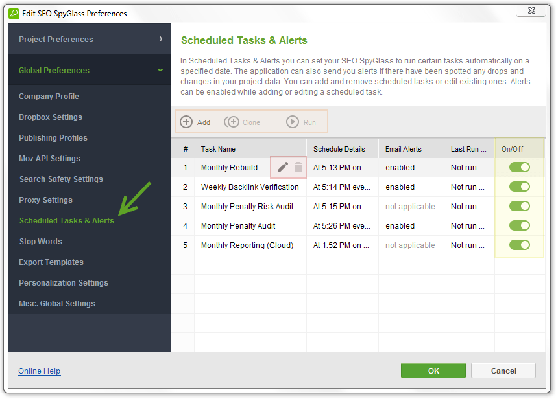Open Proxy Settings in sidebar

pos(46,200)
